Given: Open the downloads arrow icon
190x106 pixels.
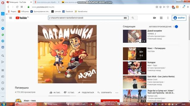Looking at the screenshot, I should pos(183,7).
